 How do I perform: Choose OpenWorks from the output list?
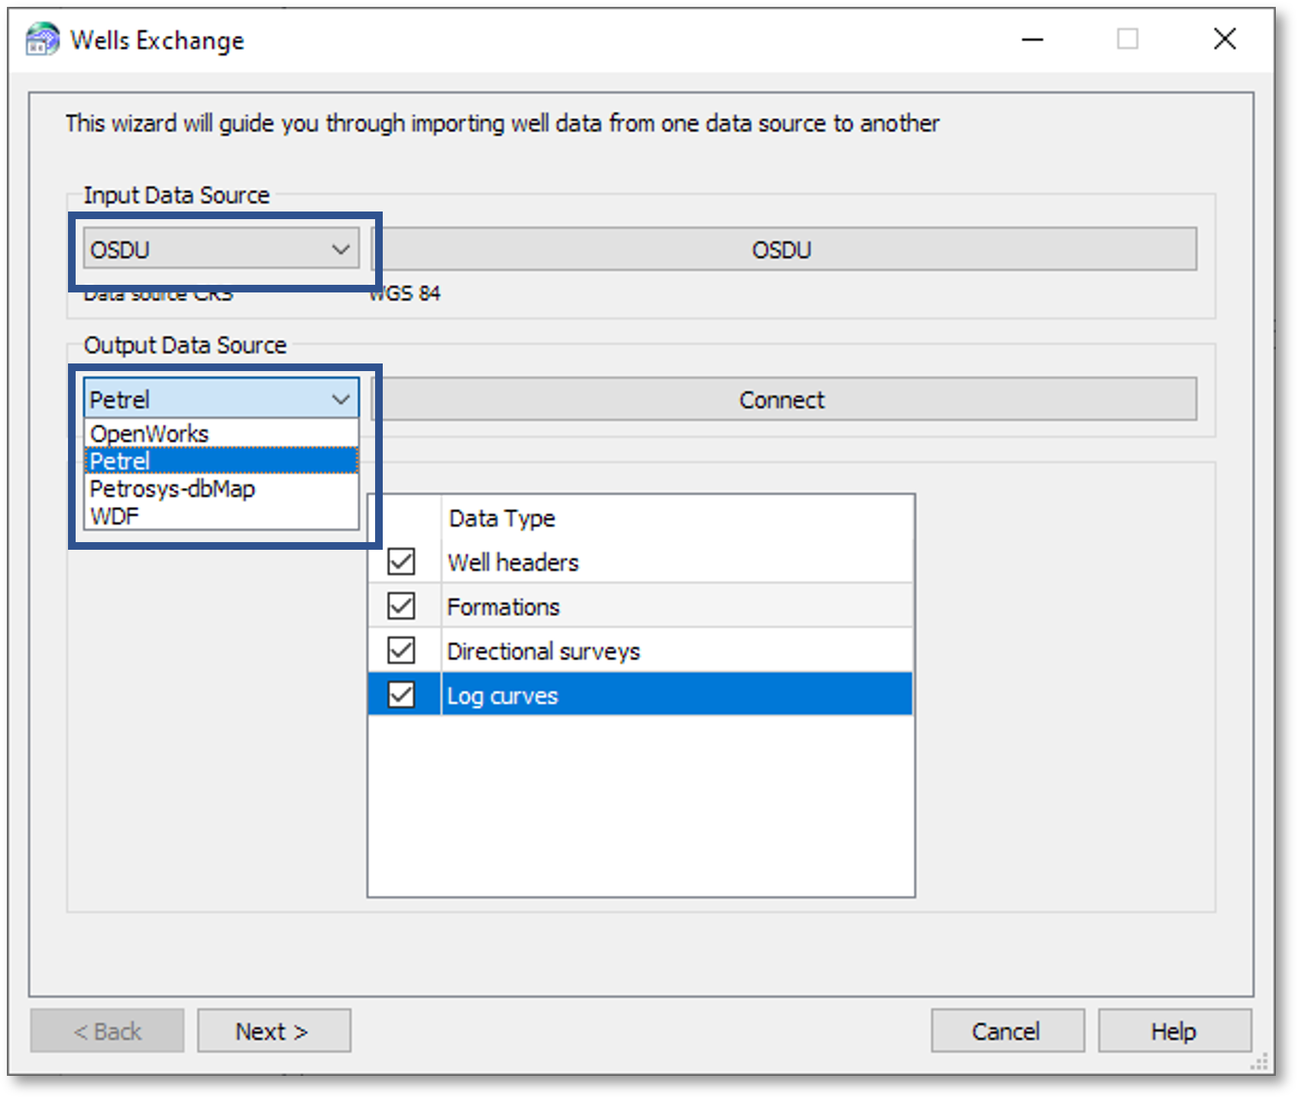click(150, 434)
